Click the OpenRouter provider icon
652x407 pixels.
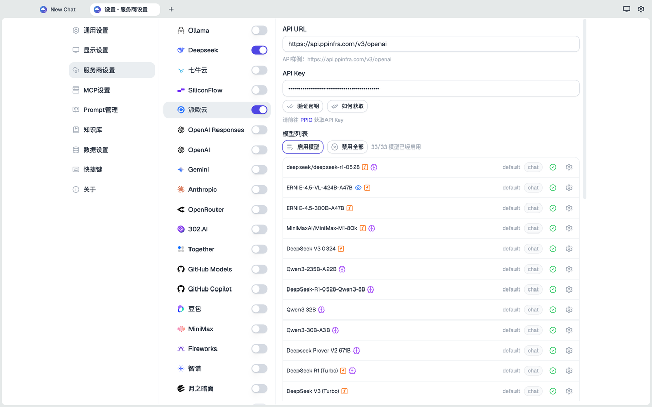[180, 209]
